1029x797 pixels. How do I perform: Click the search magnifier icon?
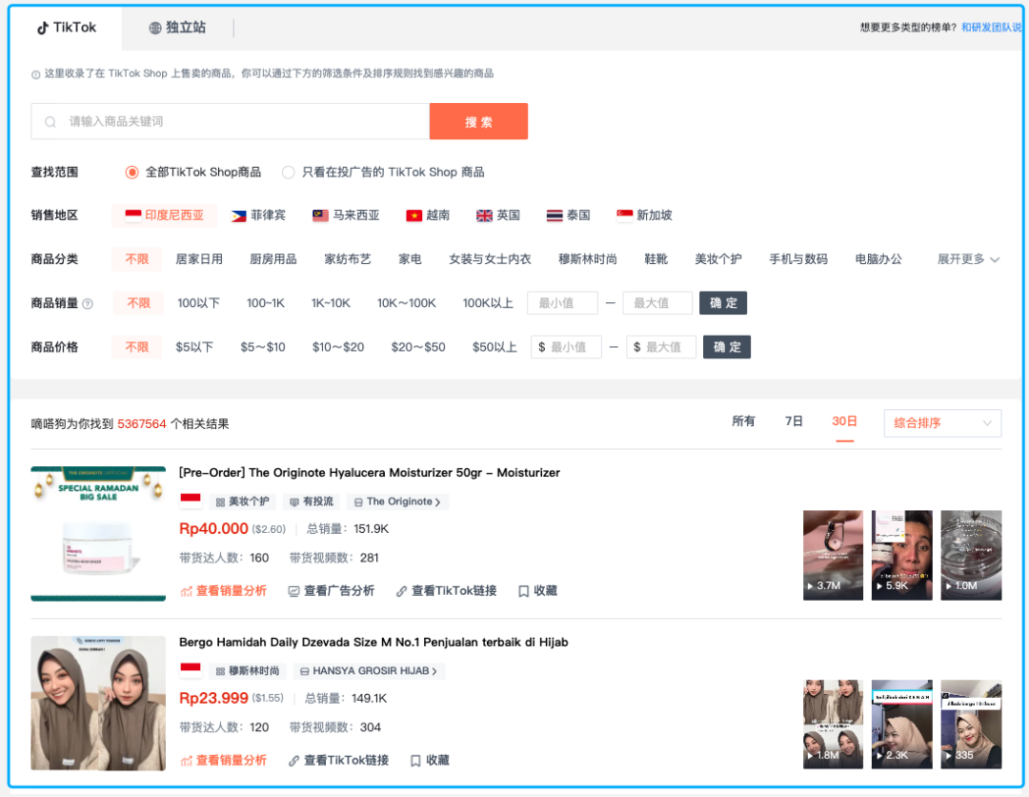[x=50, y=122]
